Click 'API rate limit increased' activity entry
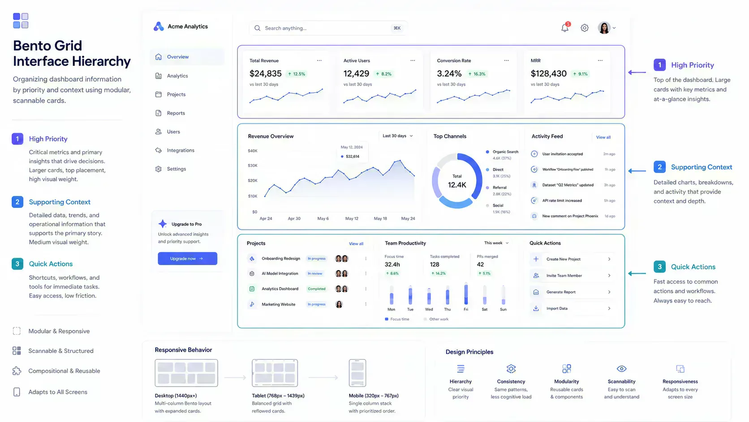 pyautogui.click(x=573, y=200)
